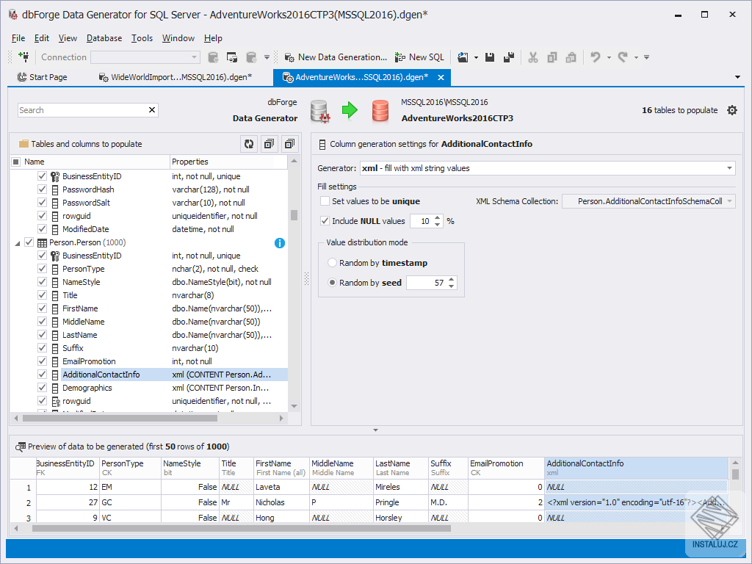This screenshot has height=564, width=752.
Task: Open the Database menu
Action: 104,38
